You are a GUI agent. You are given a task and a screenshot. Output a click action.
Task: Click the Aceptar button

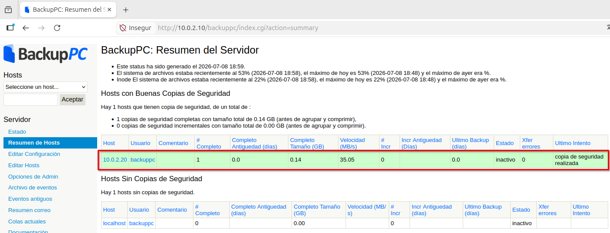(x=72, y=100)
